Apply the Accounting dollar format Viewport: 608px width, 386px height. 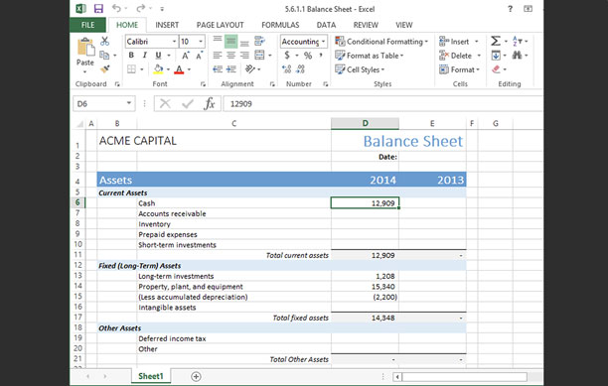(287, 56)
